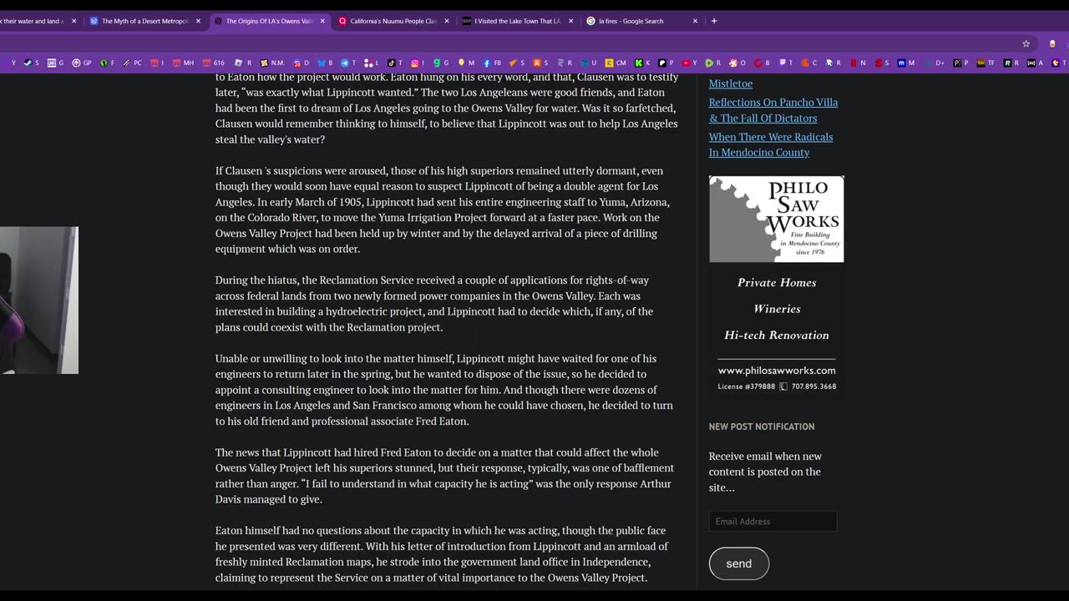The image size is (1069, 601).
Task: Open Reflections On Pancho Villa article link
Action: tap(773, 110)
